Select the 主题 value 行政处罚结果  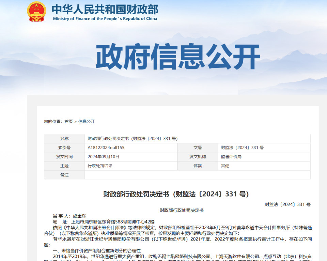(x=100, y=166)
